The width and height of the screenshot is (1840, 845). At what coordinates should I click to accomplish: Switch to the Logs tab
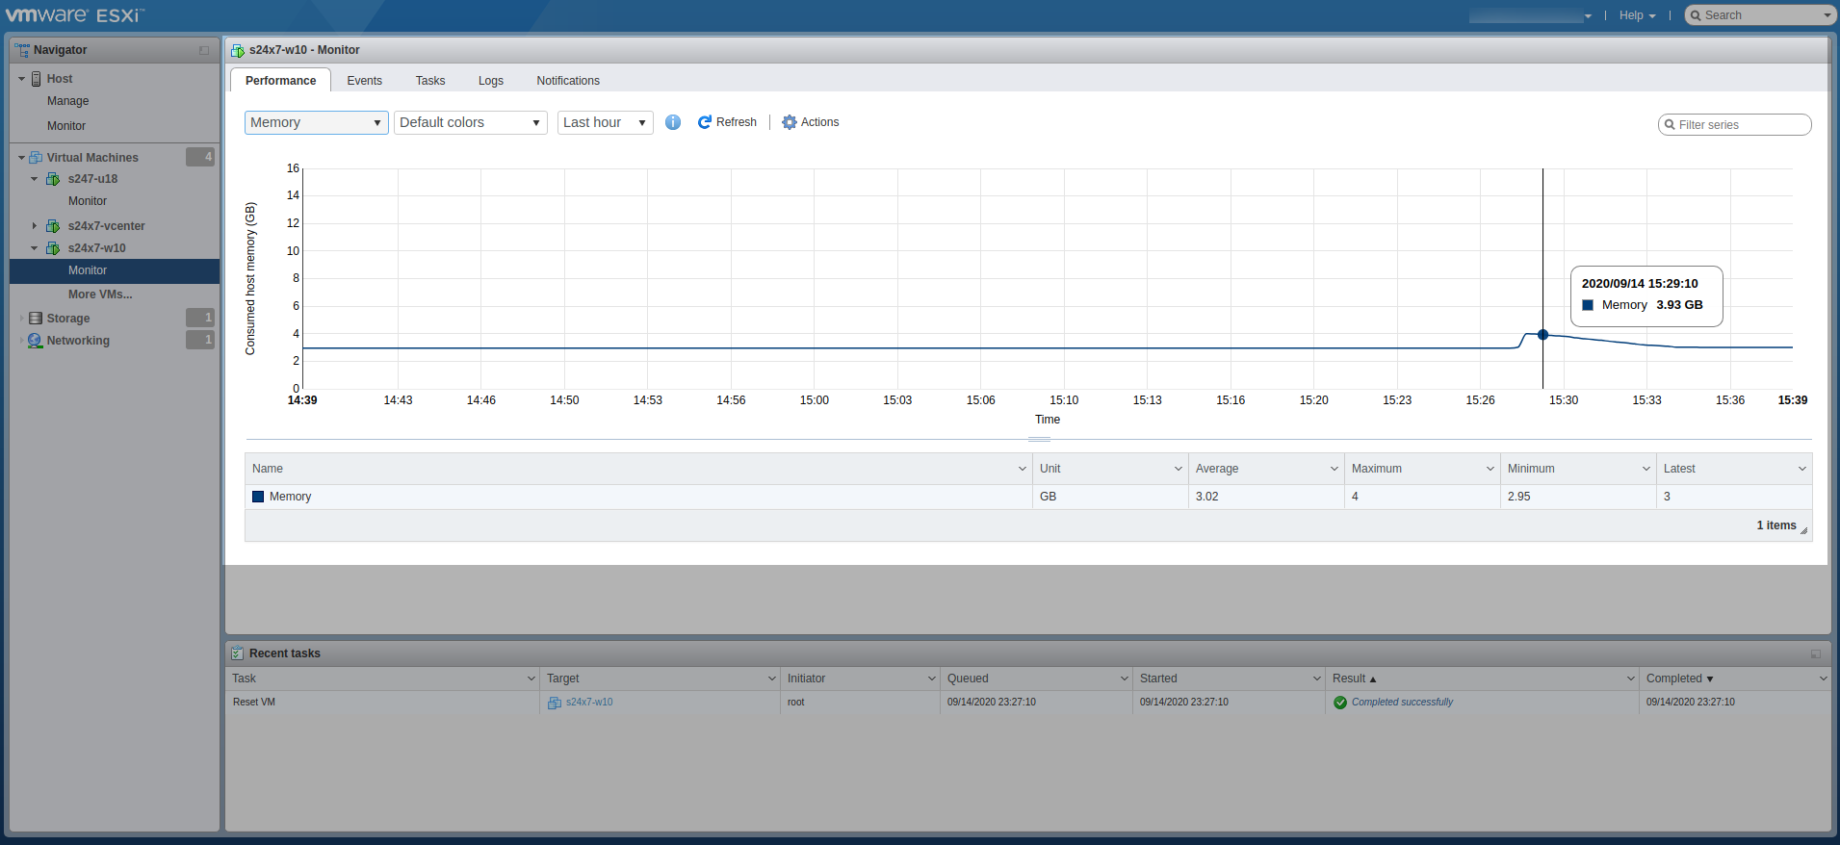(490, 81)
